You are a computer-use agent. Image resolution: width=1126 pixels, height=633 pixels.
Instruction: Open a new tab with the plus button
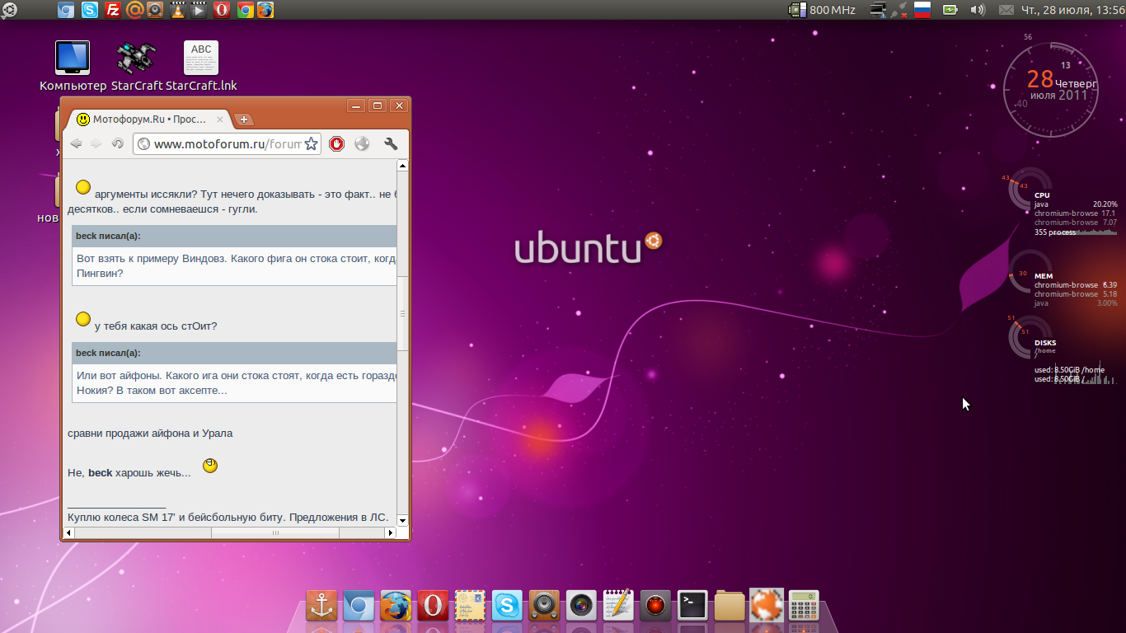tap(244, 120)
